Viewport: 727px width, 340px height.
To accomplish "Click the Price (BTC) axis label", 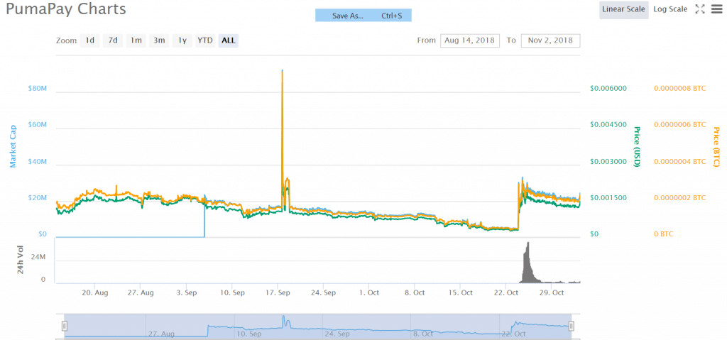I will tap(716, 147).
